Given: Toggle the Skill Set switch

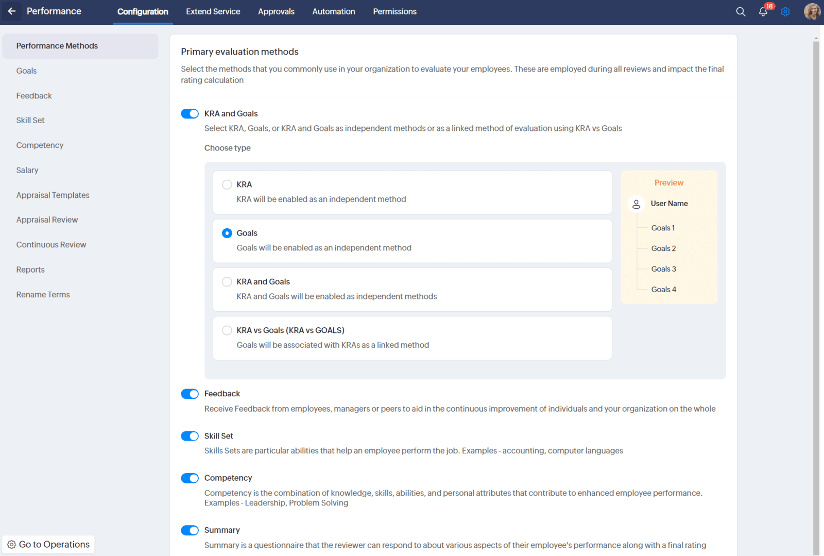Looking at the screenshot, I should click(190, 436).
